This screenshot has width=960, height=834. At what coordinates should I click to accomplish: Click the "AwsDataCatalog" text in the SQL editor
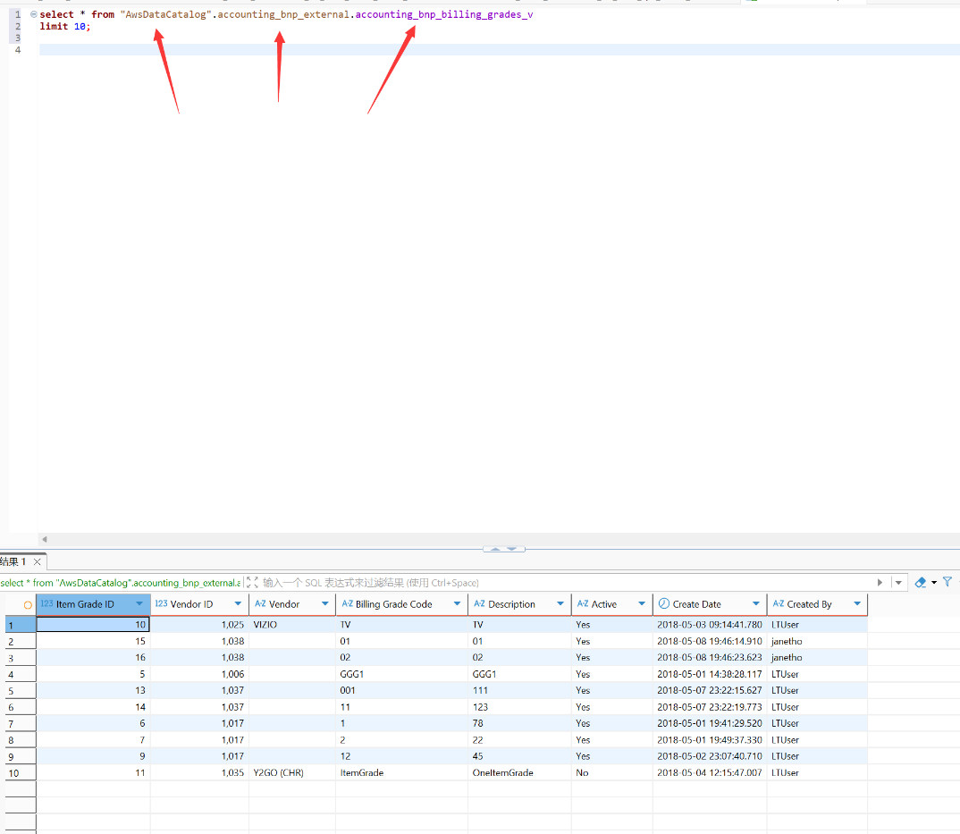click(x=166, y=14)
